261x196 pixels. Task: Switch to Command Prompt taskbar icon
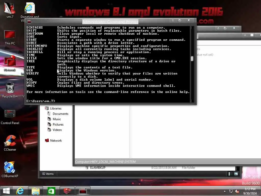(83, 191)
